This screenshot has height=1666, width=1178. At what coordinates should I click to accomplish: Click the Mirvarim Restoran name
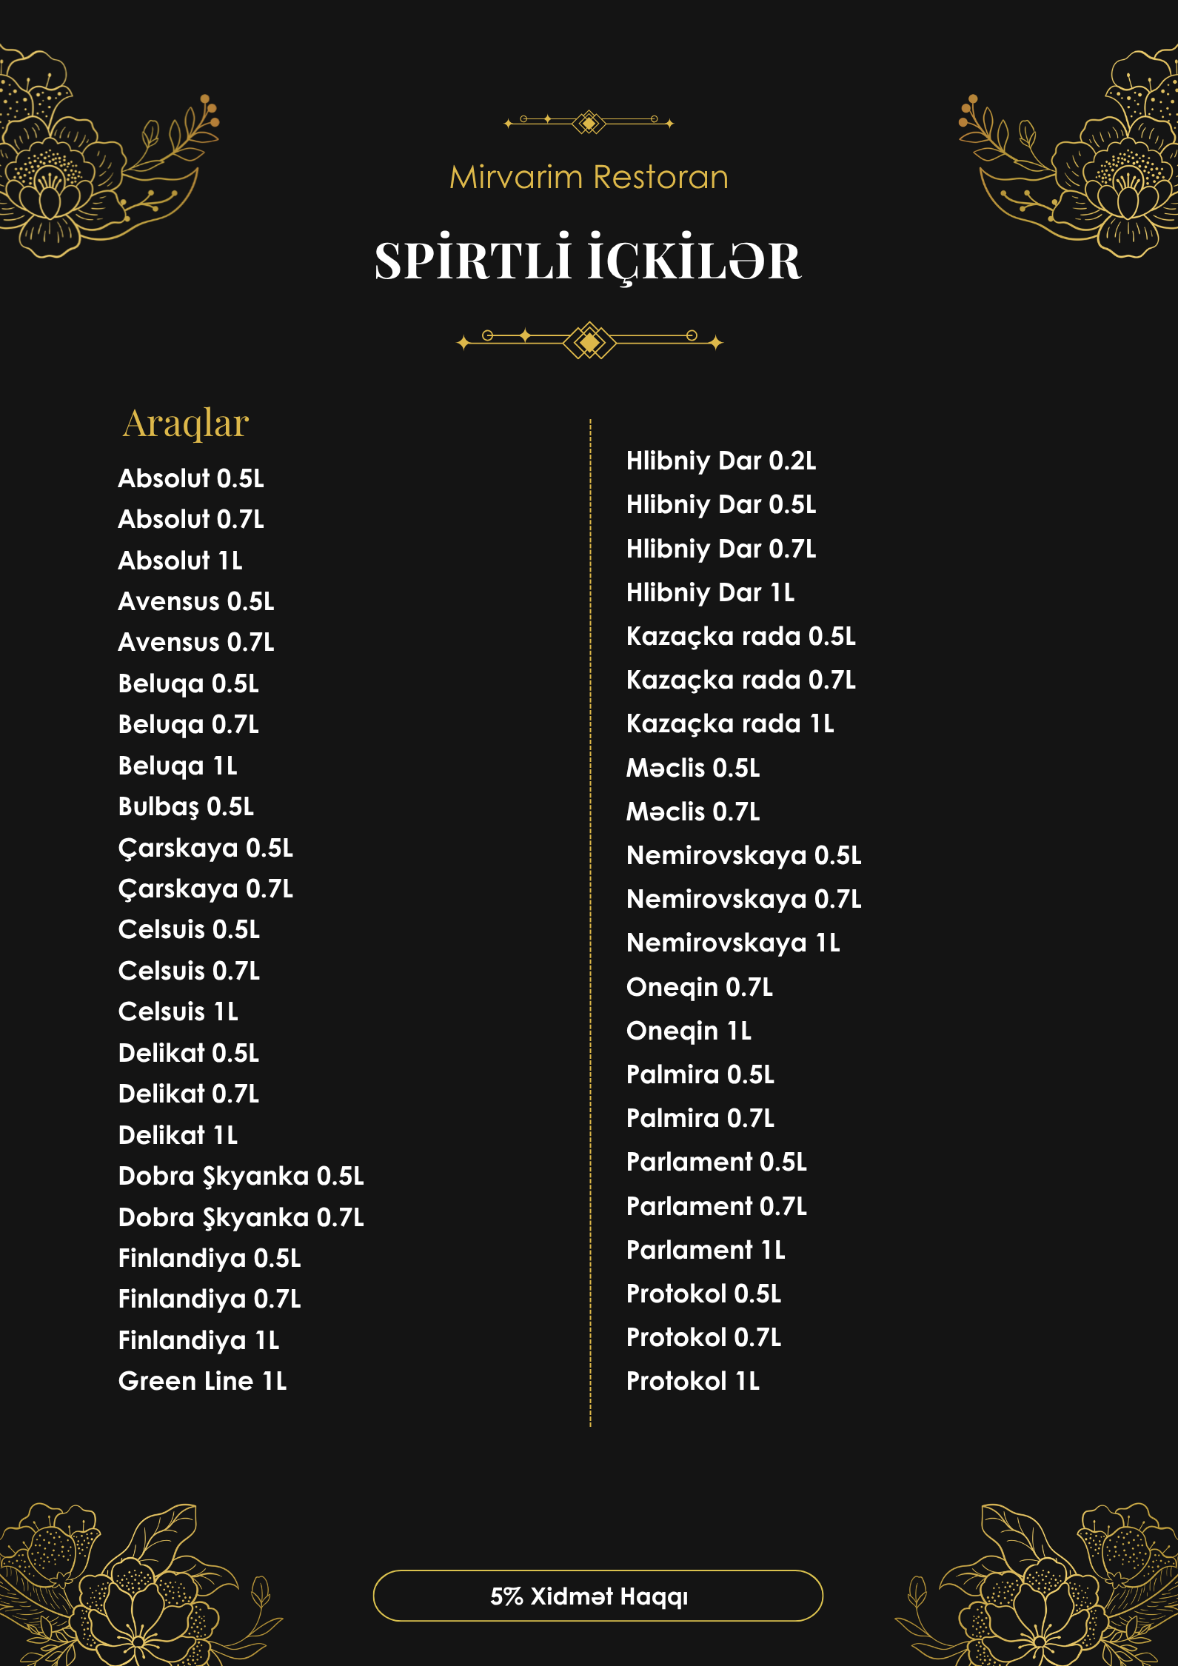589,178
